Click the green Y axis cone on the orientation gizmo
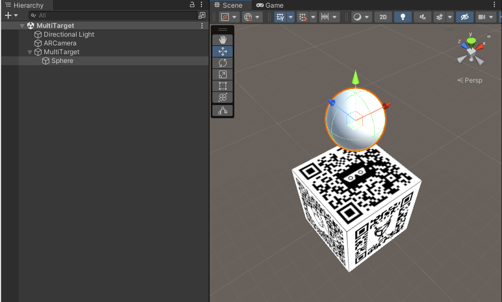The image size is (502, 302). click(x=471, y=42)
